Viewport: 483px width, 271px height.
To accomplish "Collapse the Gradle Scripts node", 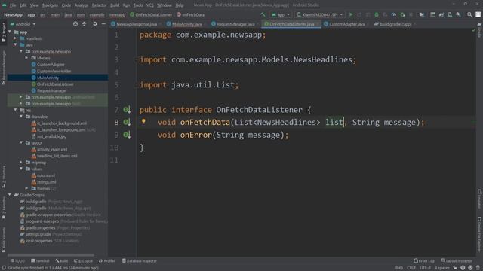I will coord(10,195).
